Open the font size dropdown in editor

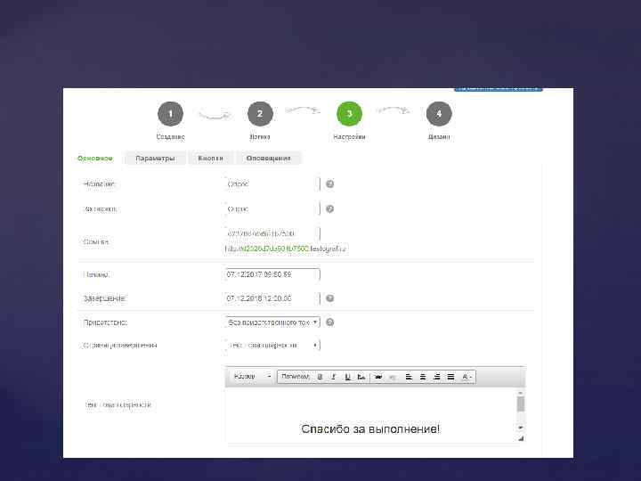pyautogui.click(x=252, y=376)
